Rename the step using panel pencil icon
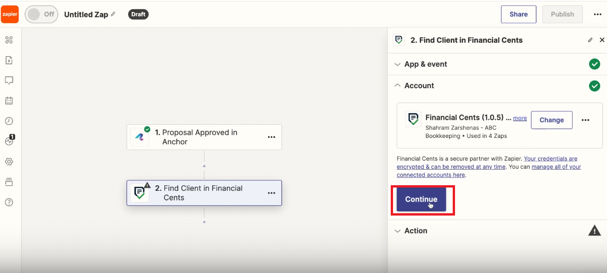This screenshot has width=607, height=273. click(x=590, y=40)
